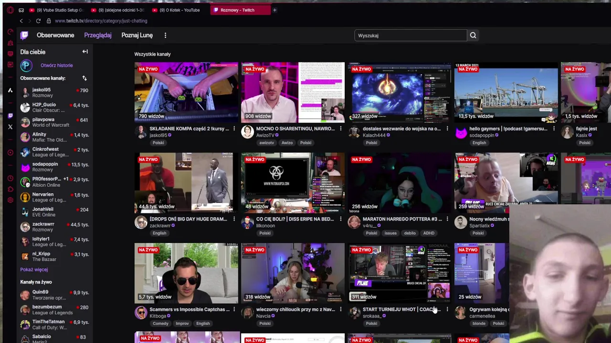Open a new browser tab with plus

pos(274,10)
